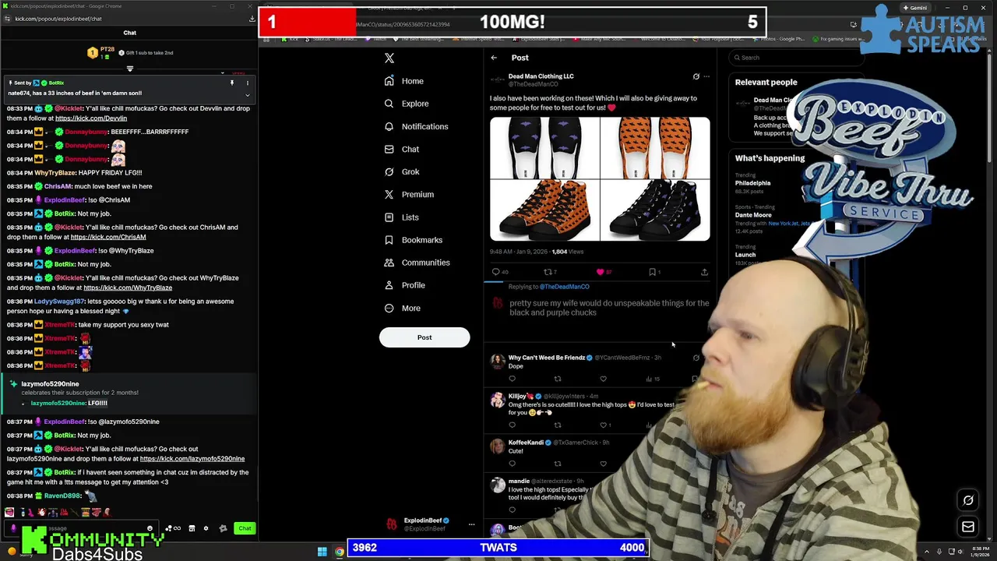This screenshot has height=561, width=997.
Task: Unpin the BotRix pinned message
Action: click(231, 83)
